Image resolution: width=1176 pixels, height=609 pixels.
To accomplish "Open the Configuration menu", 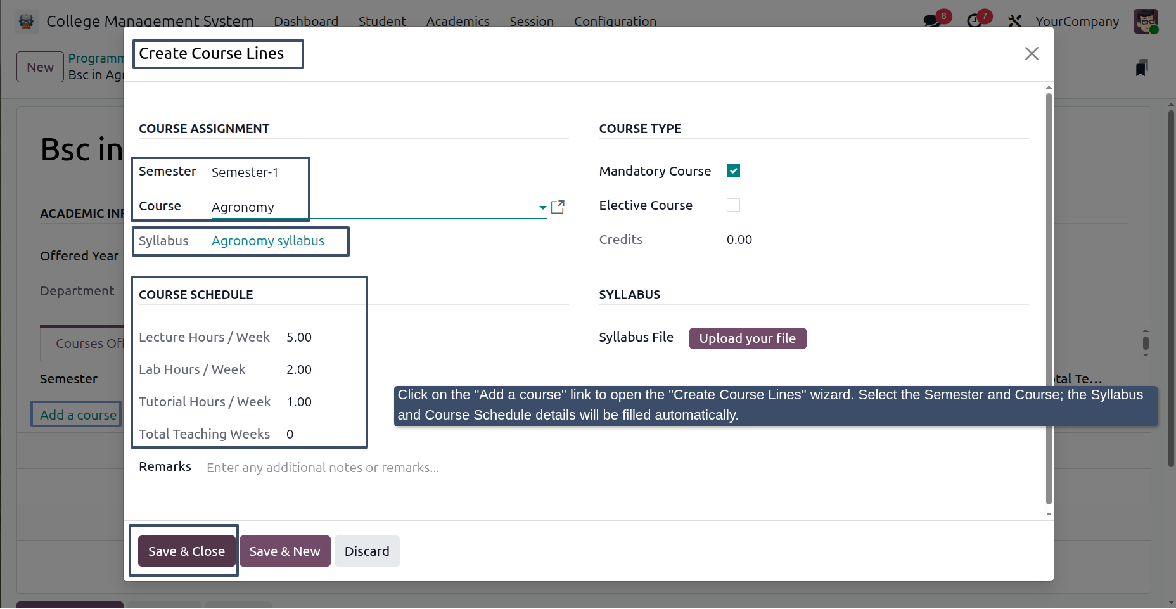I will tap(615, 21).
